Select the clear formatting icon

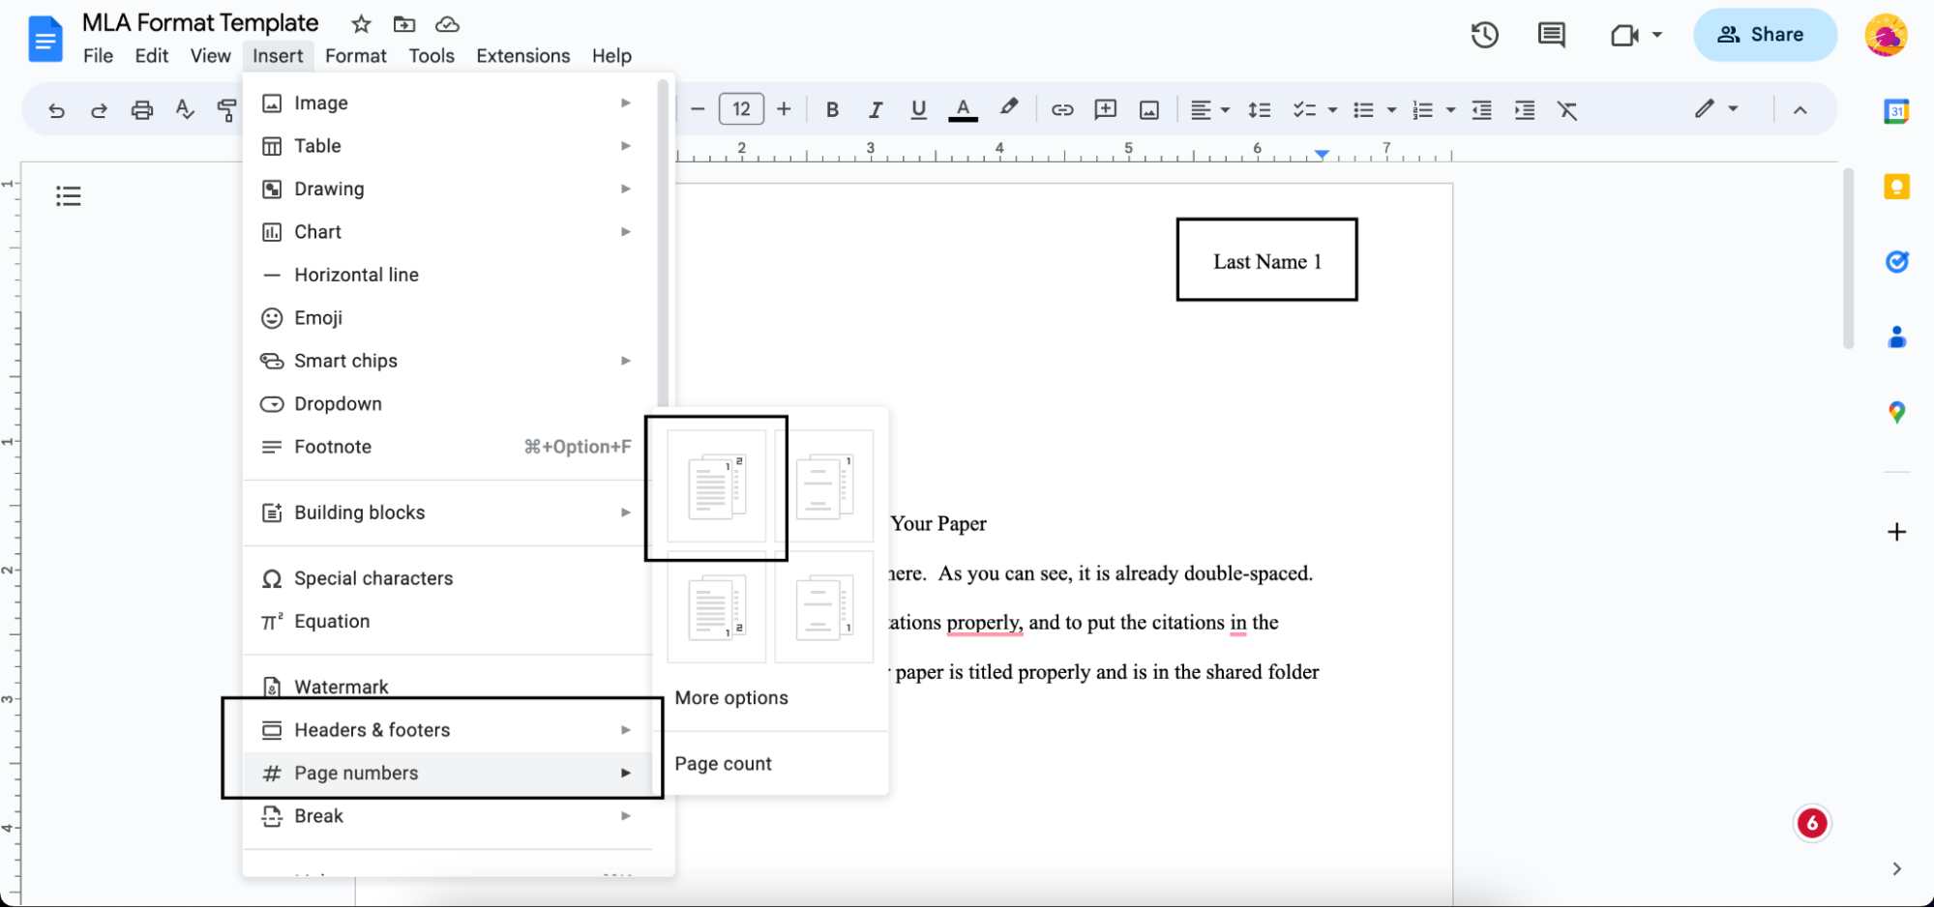[x=1567, y=109]
